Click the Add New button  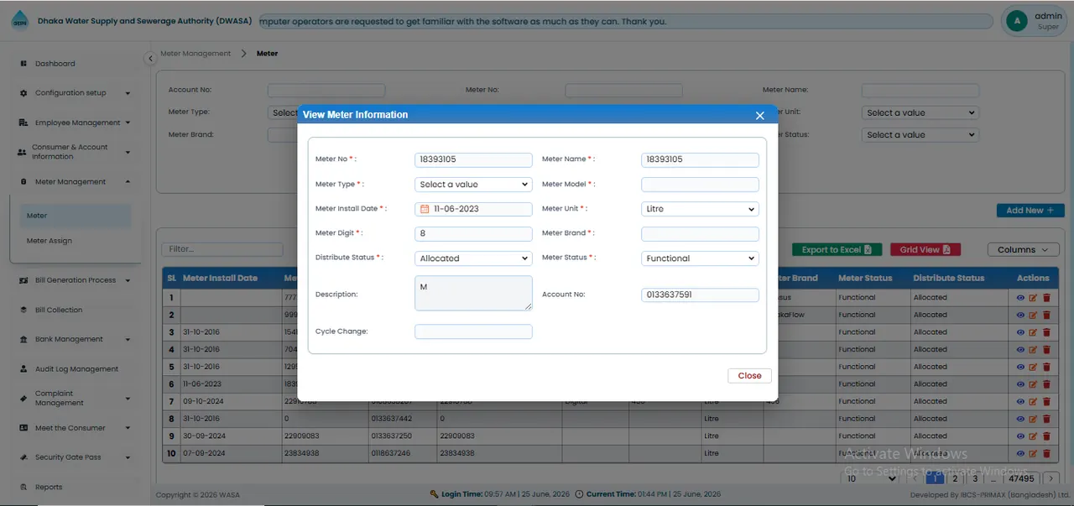[1030, 211]
